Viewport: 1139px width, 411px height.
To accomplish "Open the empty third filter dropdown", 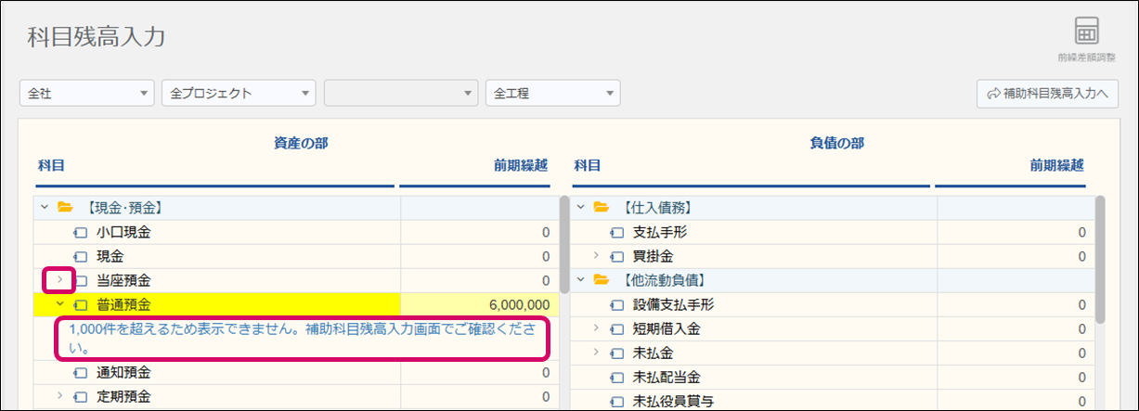I will coord(401,94).
